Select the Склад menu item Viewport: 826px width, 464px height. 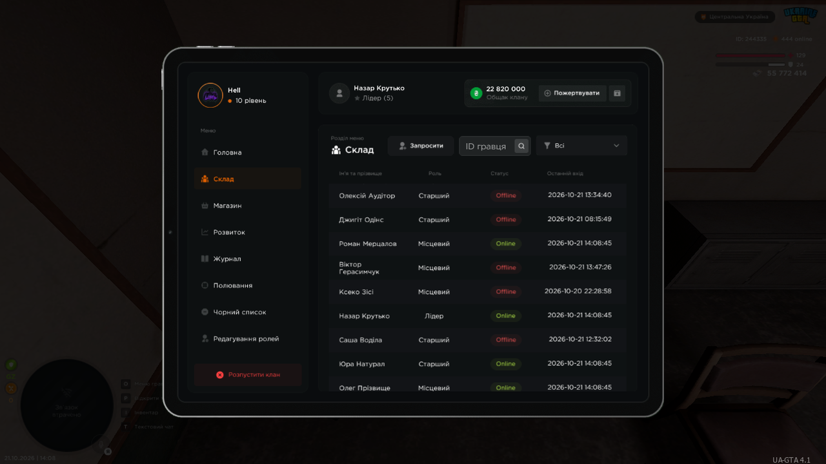(248, 179)
